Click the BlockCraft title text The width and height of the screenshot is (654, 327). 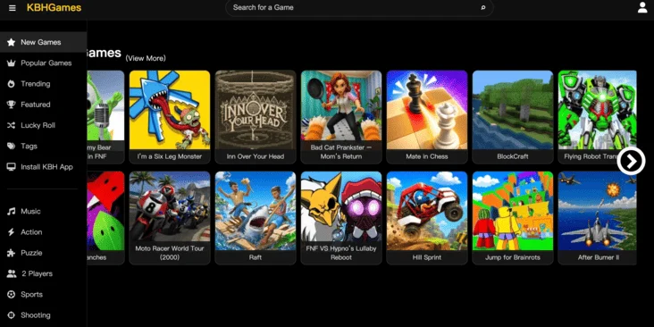click(x=513, y=157)
